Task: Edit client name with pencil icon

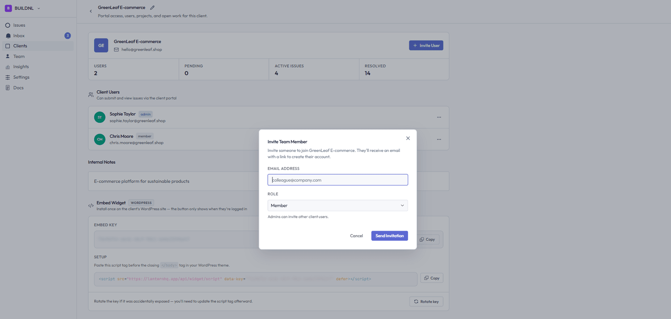Action: (152, 8)
